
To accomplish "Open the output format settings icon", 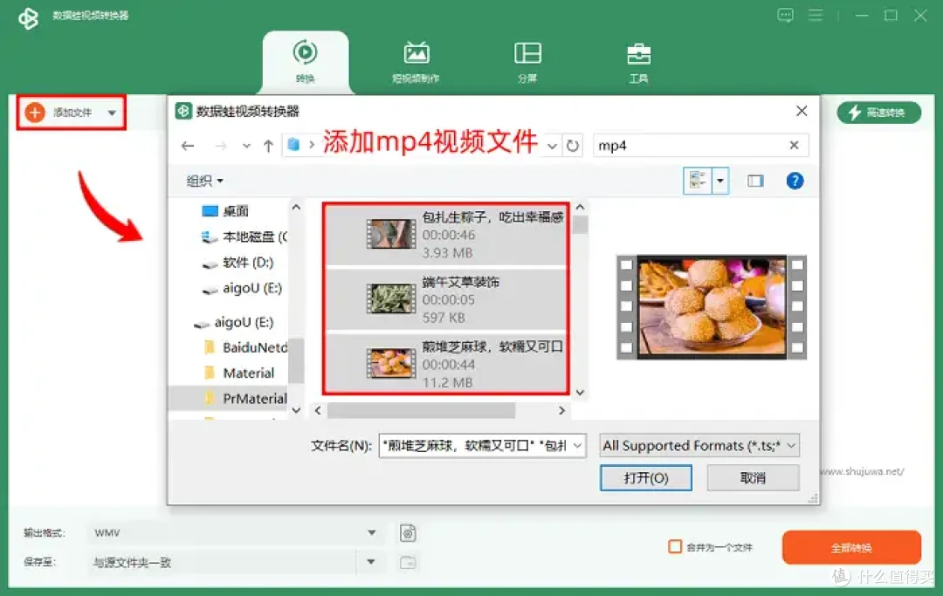I will [408, 533].
